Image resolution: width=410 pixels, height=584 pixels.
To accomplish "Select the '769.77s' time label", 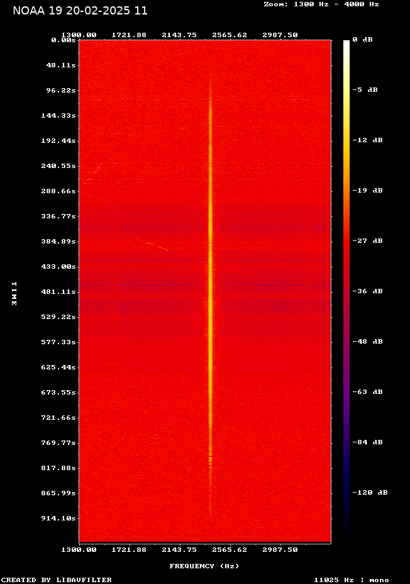I will (58, 443).
